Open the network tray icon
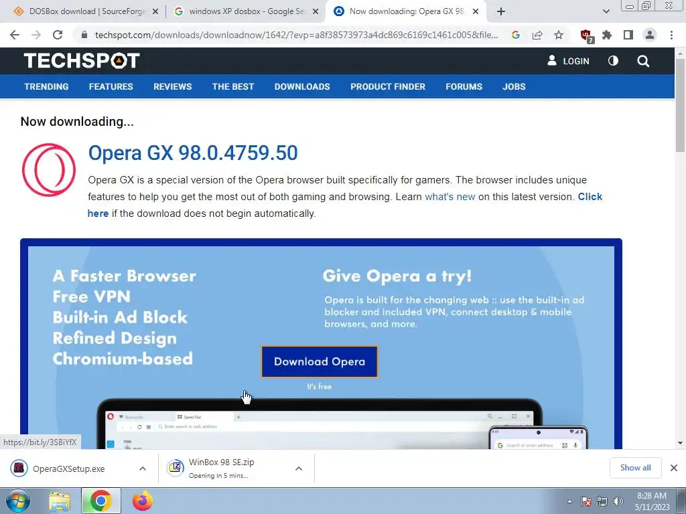 [602, 501]
